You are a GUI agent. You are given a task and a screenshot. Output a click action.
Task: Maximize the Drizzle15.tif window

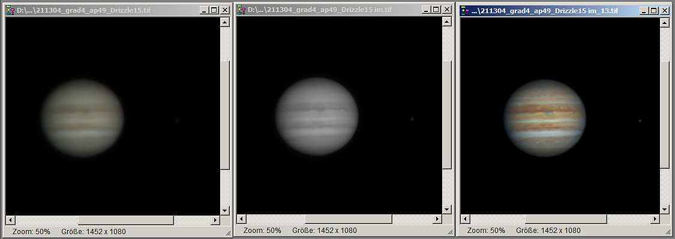point(214,10)
